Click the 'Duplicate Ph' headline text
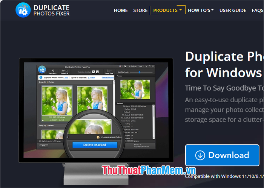The image size is (264, 188). (224, 56)
